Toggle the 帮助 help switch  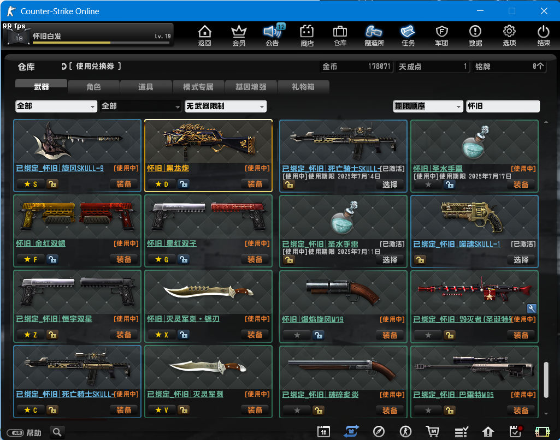(15, 433)
